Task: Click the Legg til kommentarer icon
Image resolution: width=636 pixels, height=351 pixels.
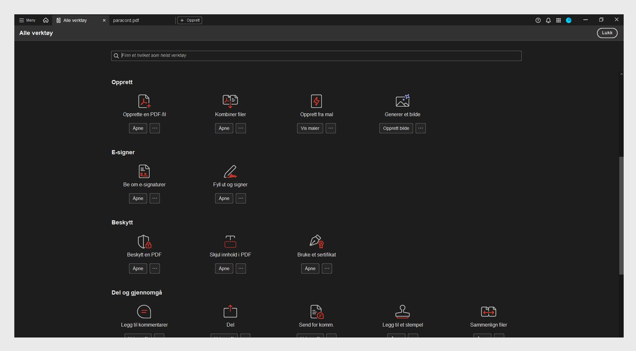Action: coord(144,312)
